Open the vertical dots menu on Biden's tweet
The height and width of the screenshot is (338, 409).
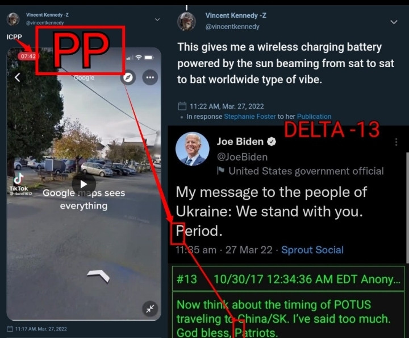pos(397,142)
